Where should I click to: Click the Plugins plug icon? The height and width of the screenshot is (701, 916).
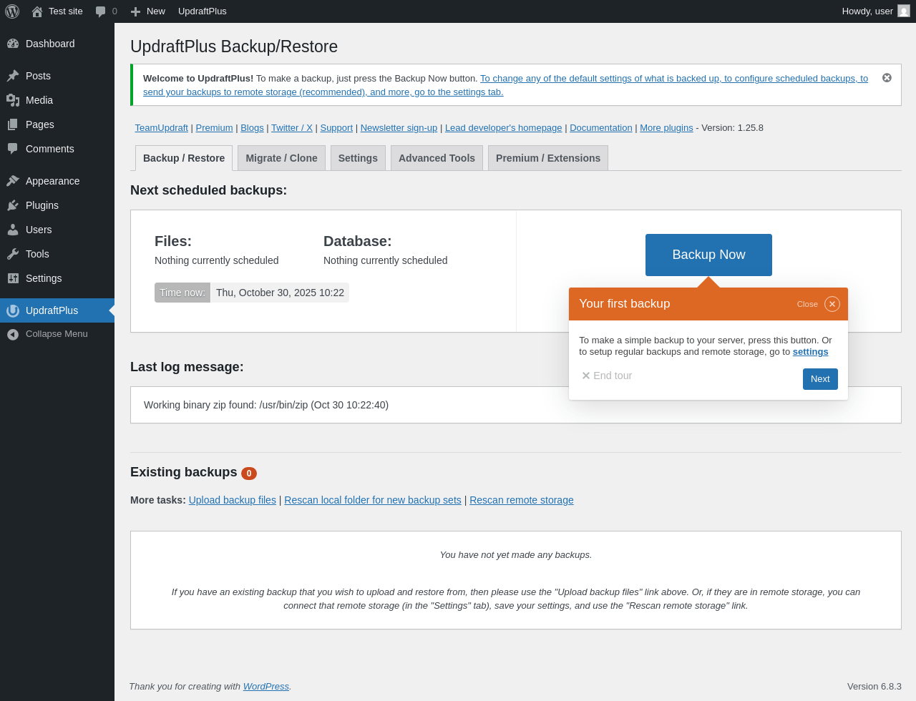click(x=13, y=205)
